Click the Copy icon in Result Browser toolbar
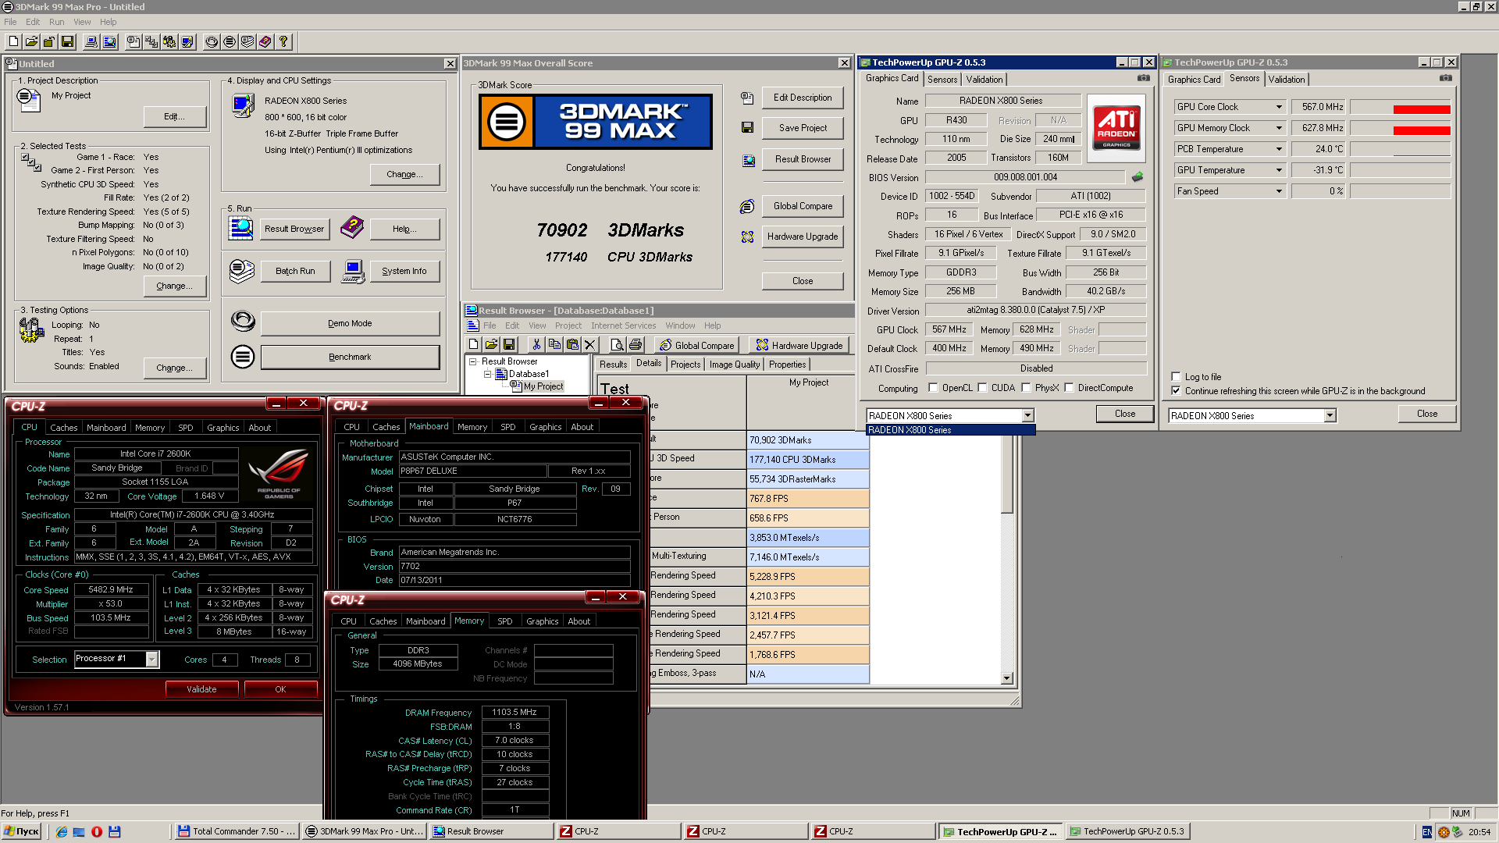This screenshot has width=1499, height=843. click(554, 344)
